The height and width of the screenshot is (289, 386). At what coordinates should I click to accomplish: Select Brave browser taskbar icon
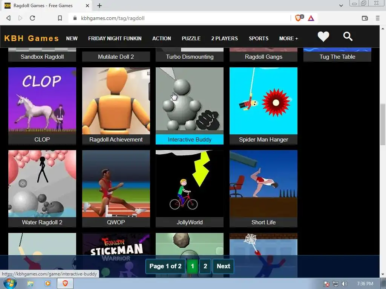(x=65, y=284)
